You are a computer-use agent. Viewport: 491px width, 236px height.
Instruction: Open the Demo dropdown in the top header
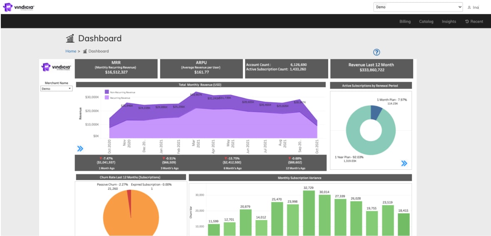point(418,7)
